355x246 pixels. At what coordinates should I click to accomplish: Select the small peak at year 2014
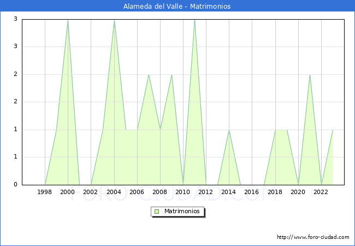click(x=229, y=130)
